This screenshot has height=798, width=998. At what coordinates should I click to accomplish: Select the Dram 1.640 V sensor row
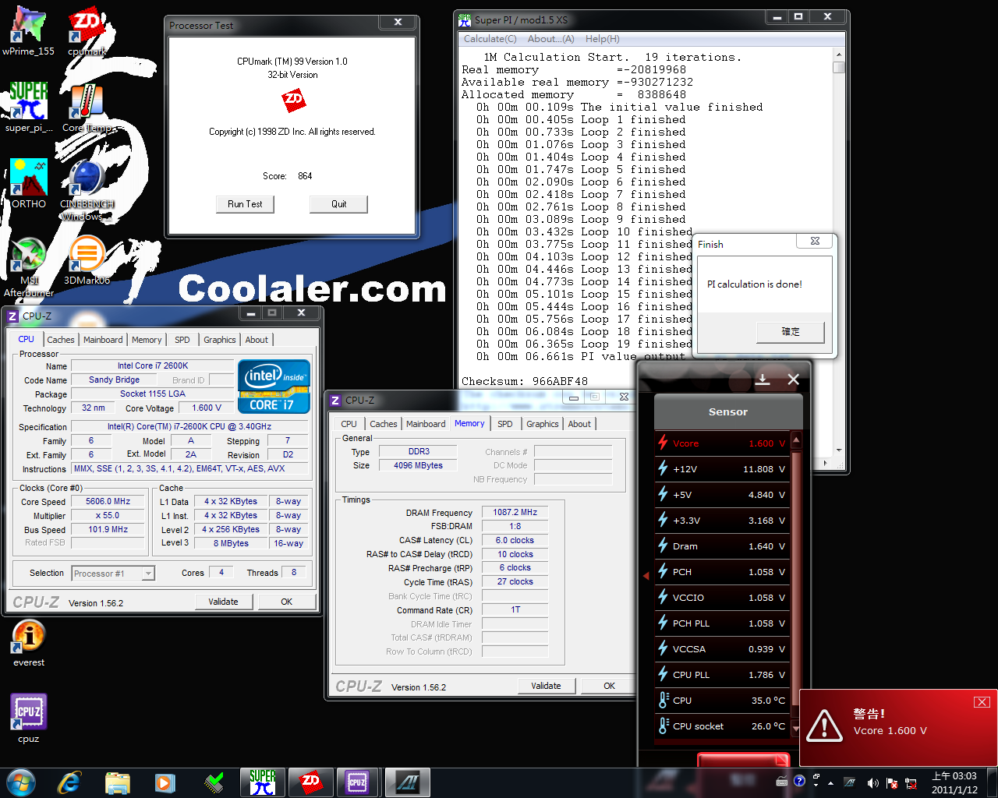(722, 546)
